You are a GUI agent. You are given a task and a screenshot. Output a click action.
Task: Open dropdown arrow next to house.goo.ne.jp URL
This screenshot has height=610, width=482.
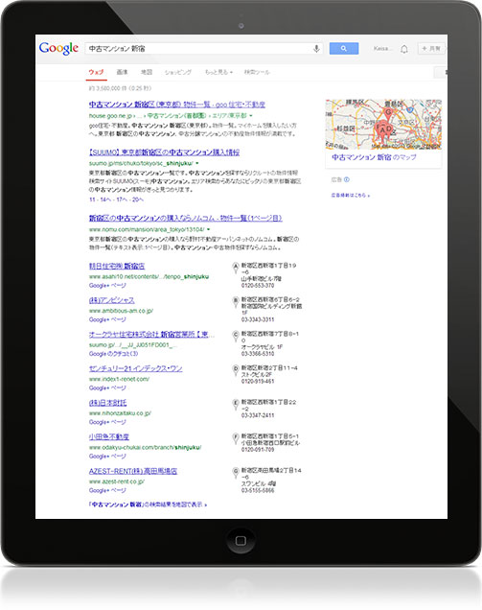coord(251,116)
